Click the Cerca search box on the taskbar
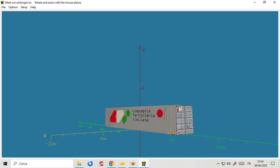Image resolution: width=280 pixels, height=168 pixels. [42, 164]
